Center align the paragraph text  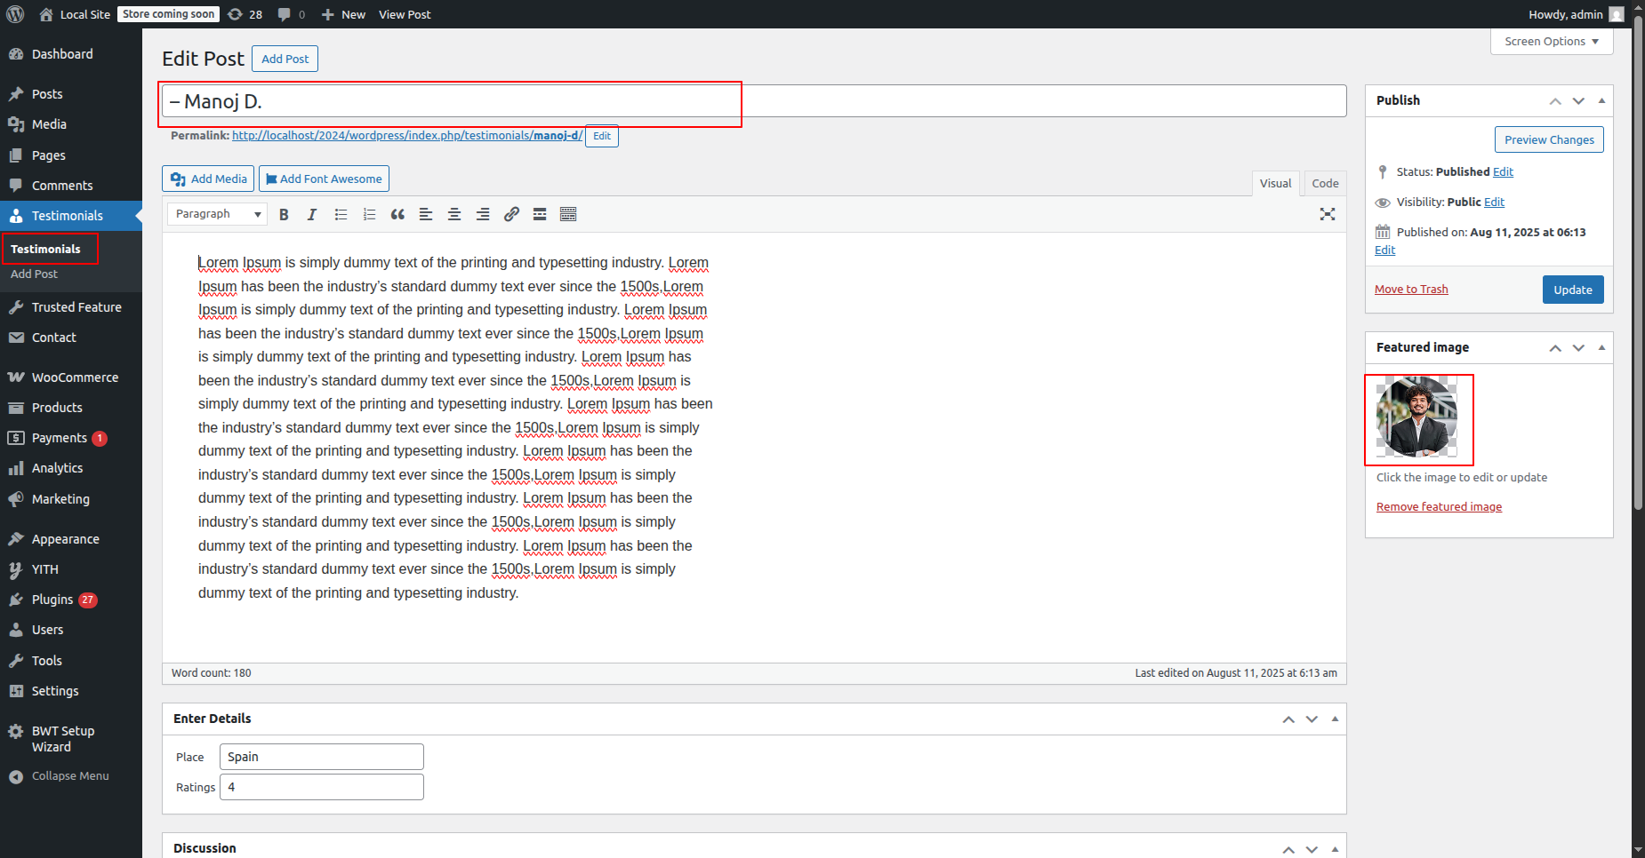coord(454,214)
